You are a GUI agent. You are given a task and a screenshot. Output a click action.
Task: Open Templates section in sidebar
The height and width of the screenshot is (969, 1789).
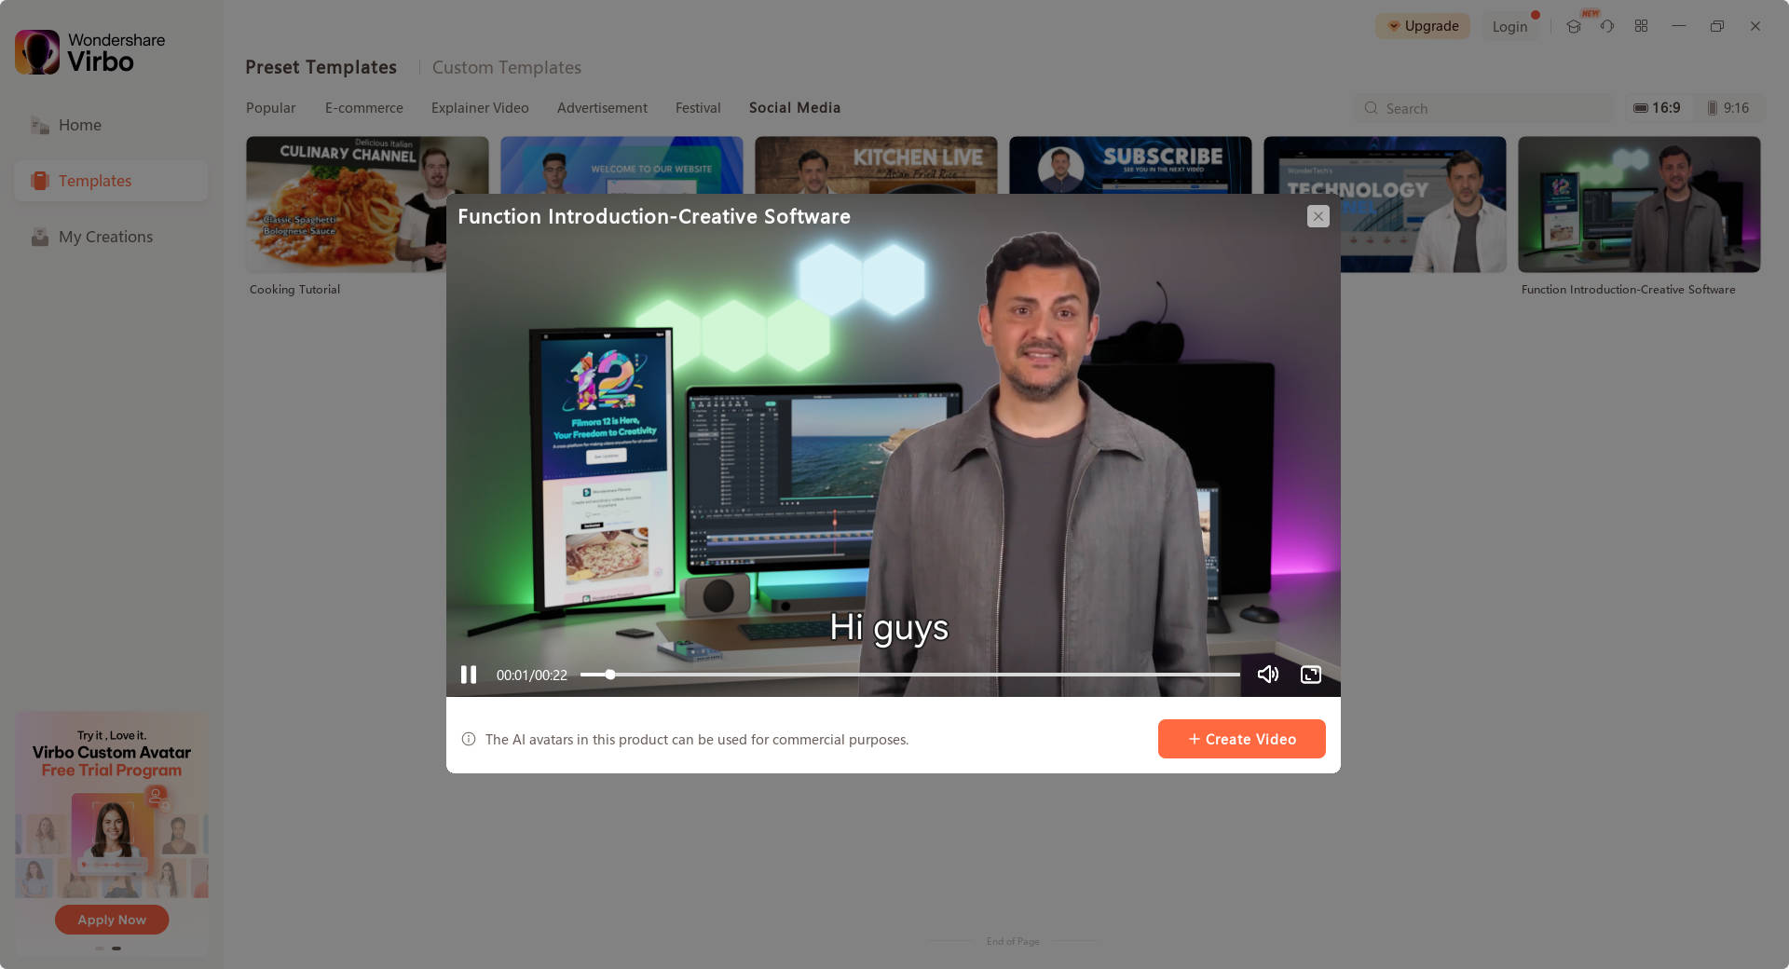[x=111, y=181]
